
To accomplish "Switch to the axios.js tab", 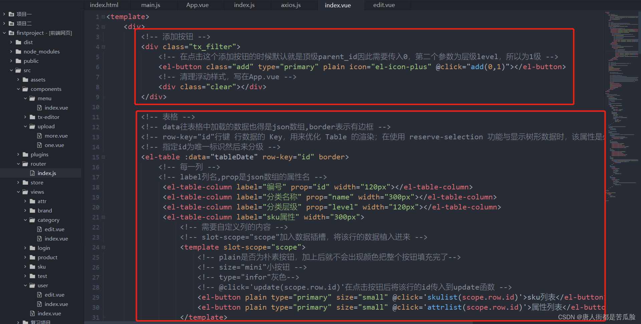I will pyautogui.click(x=291, y=5).
